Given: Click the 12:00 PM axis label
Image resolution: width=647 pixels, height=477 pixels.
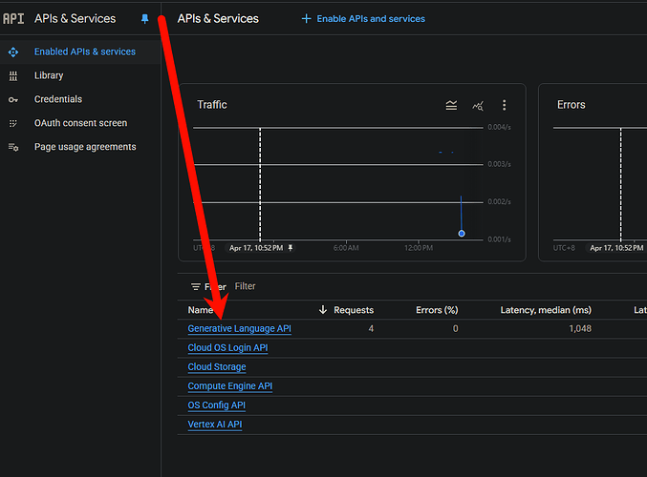Looking at the screenshot, I should 419,248.
